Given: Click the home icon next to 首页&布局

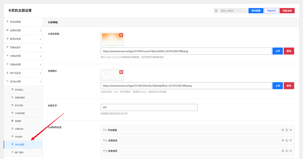Looking at the screenshot, I should tap(7, 39).
